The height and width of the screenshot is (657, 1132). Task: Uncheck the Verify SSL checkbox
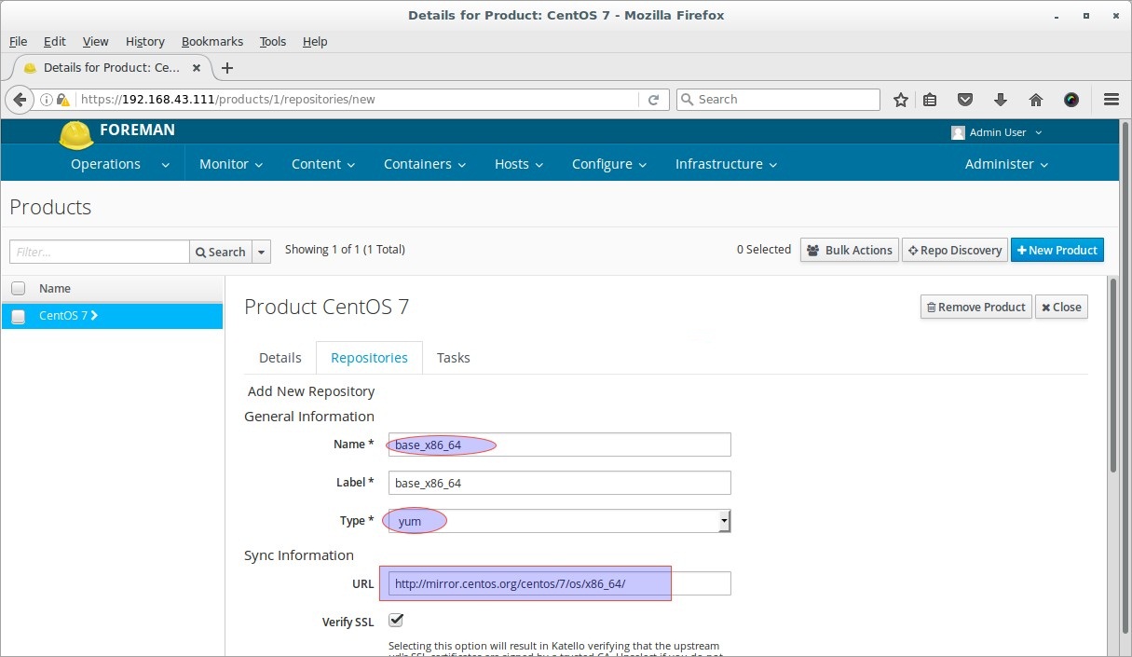pyautogui.click(x=396, y=620)
